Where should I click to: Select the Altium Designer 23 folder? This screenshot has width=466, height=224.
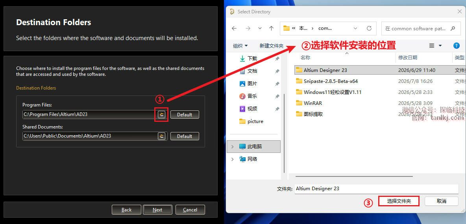pos(325,70)
